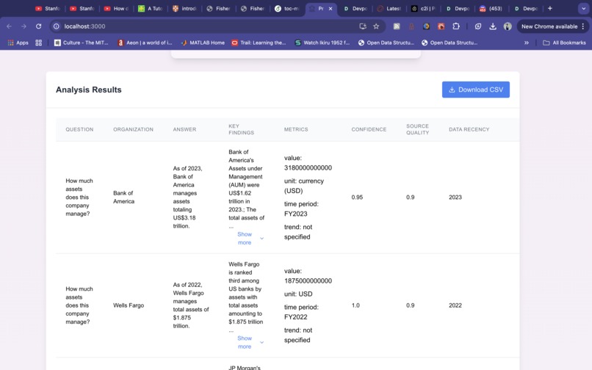This screenshot has width=592, height=370.
Task: Click the value 3180000000000 metric
Action: [x=308, y=163]
